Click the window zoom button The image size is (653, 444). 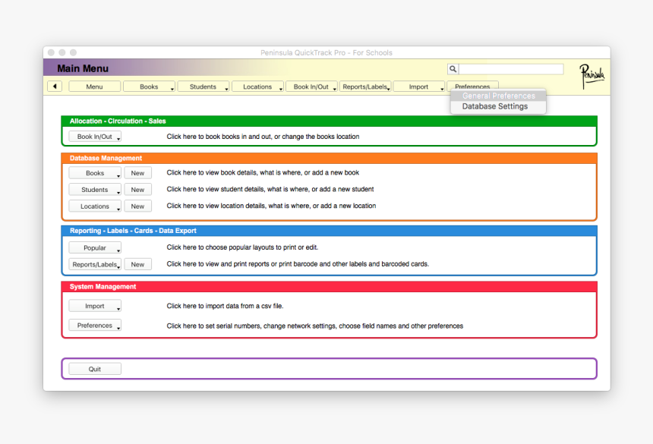74,52
